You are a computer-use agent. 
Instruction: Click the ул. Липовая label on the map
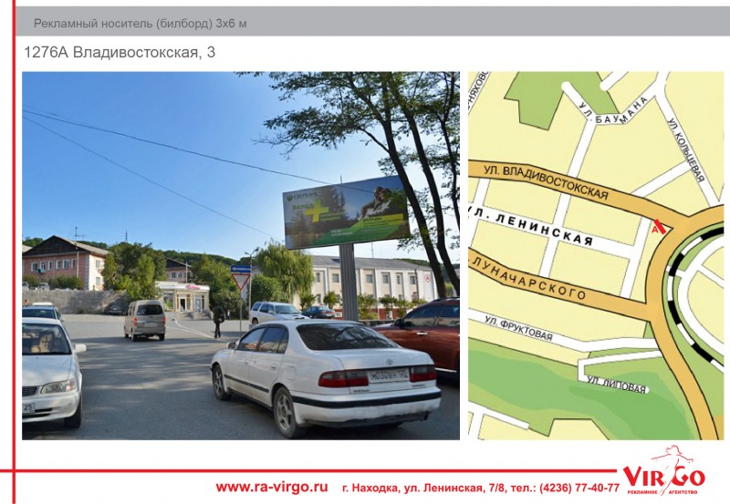point(617,384)
